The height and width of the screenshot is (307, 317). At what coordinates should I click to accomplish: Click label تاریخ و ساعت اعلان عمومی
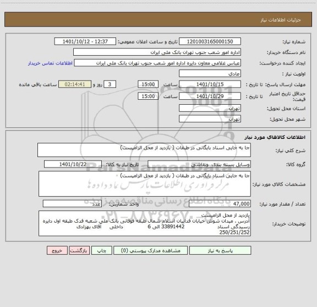147,42
